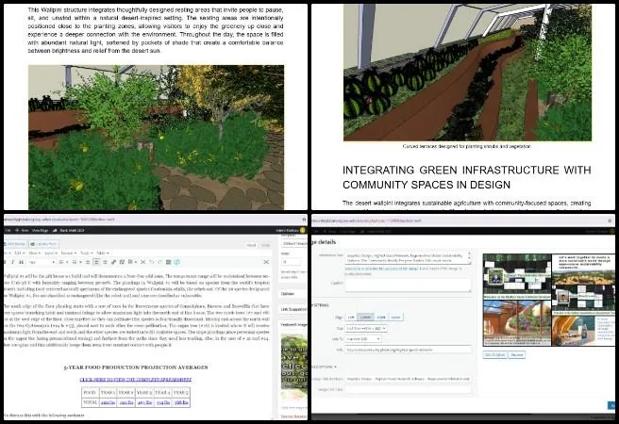Click the Image Title Attribute field
Image resolution: width=619 pixels, height=424 pixels.
click(408, 379)
